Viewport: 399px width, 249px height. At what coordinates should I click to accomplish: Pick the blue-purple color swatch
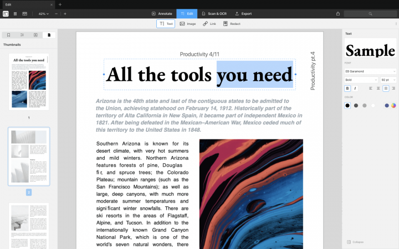tap(387, 106)
